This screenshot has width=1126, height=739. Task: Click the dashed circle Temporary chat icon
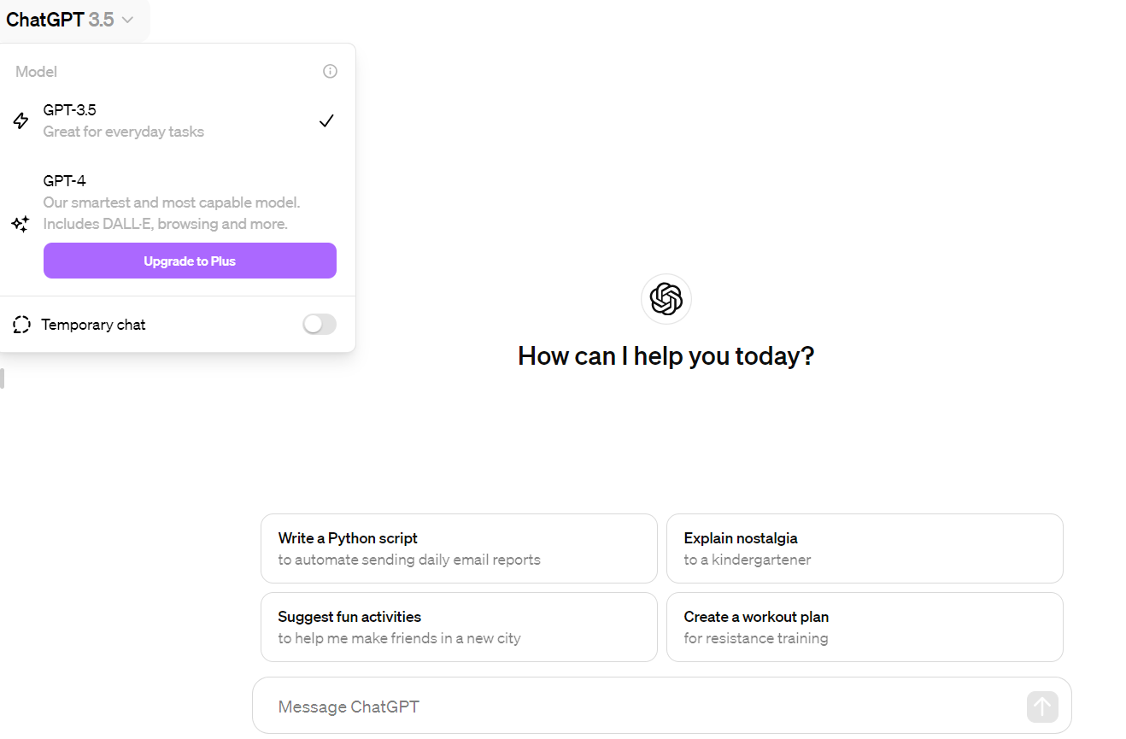22,325
